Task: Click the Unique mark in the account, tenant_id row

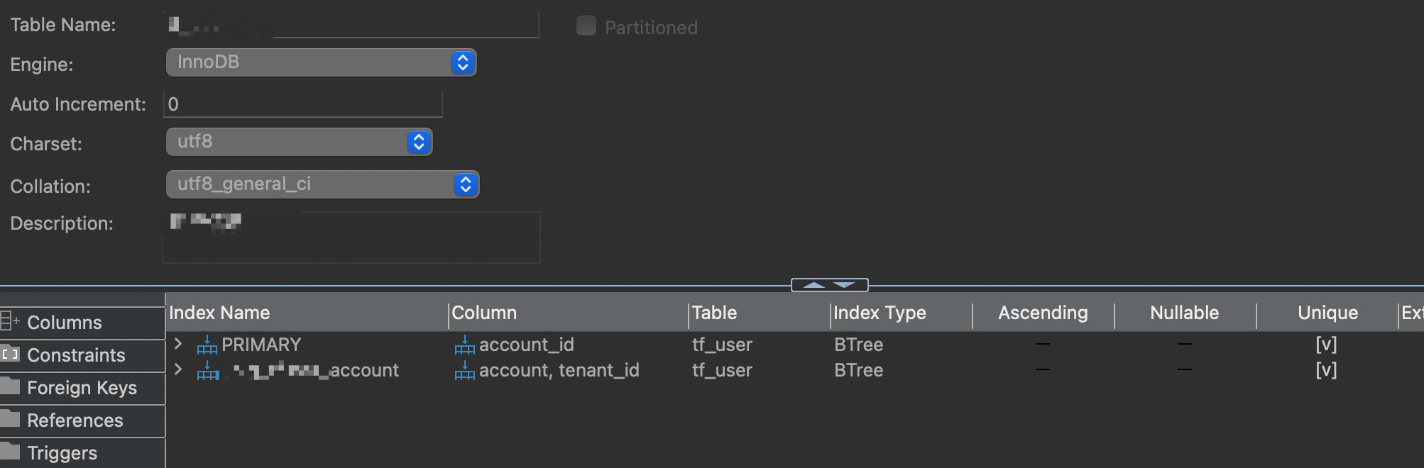Action: (1326, 370)
